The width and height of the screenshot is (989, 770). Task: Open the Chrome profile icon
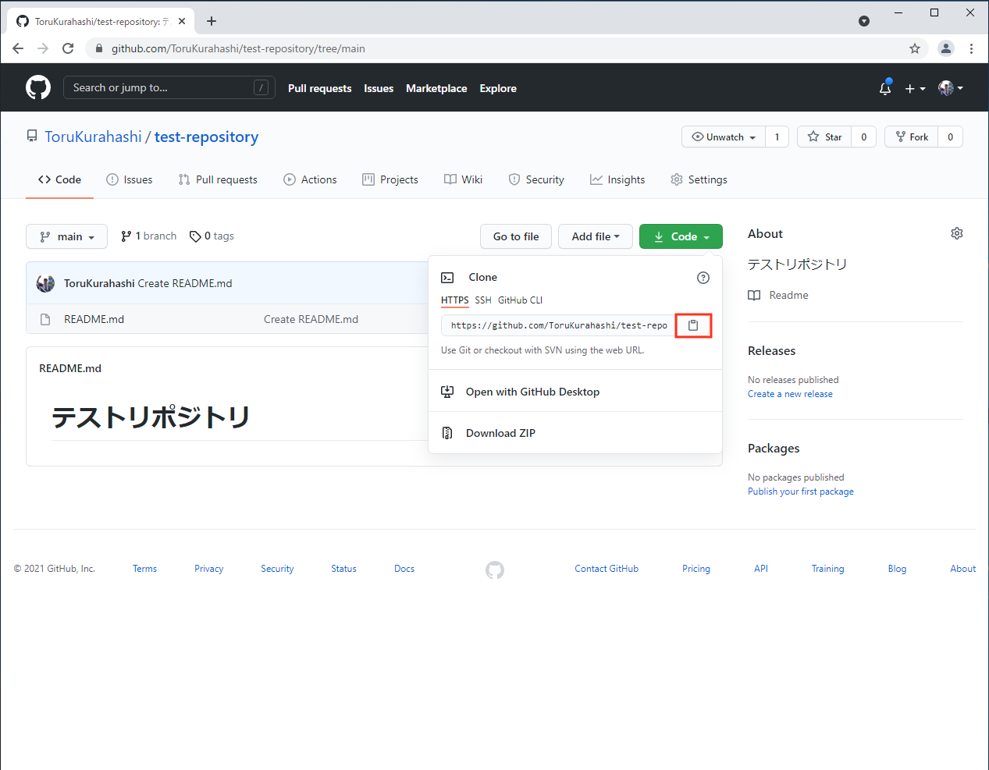(946, 48)
